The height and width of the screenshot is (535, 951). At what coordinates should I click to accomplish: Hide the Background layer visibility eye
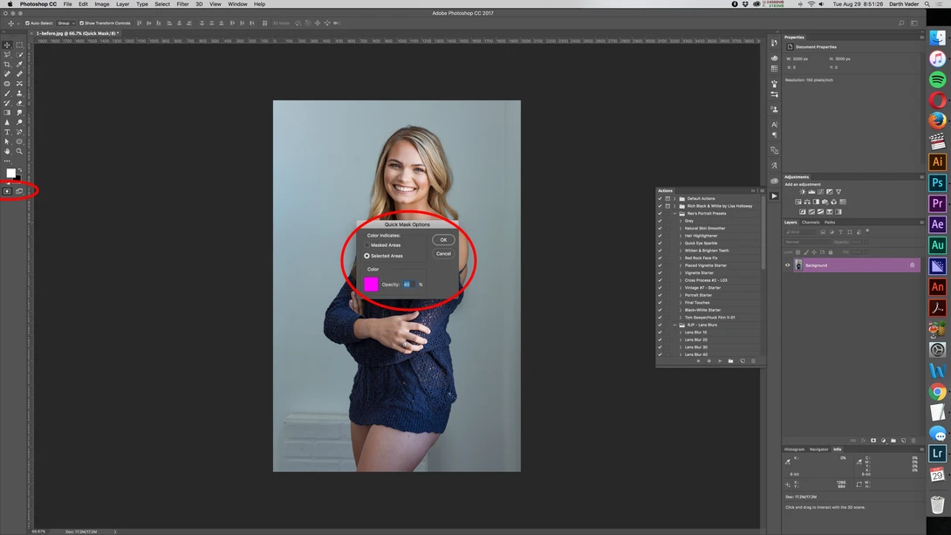[x=788, y=265]
